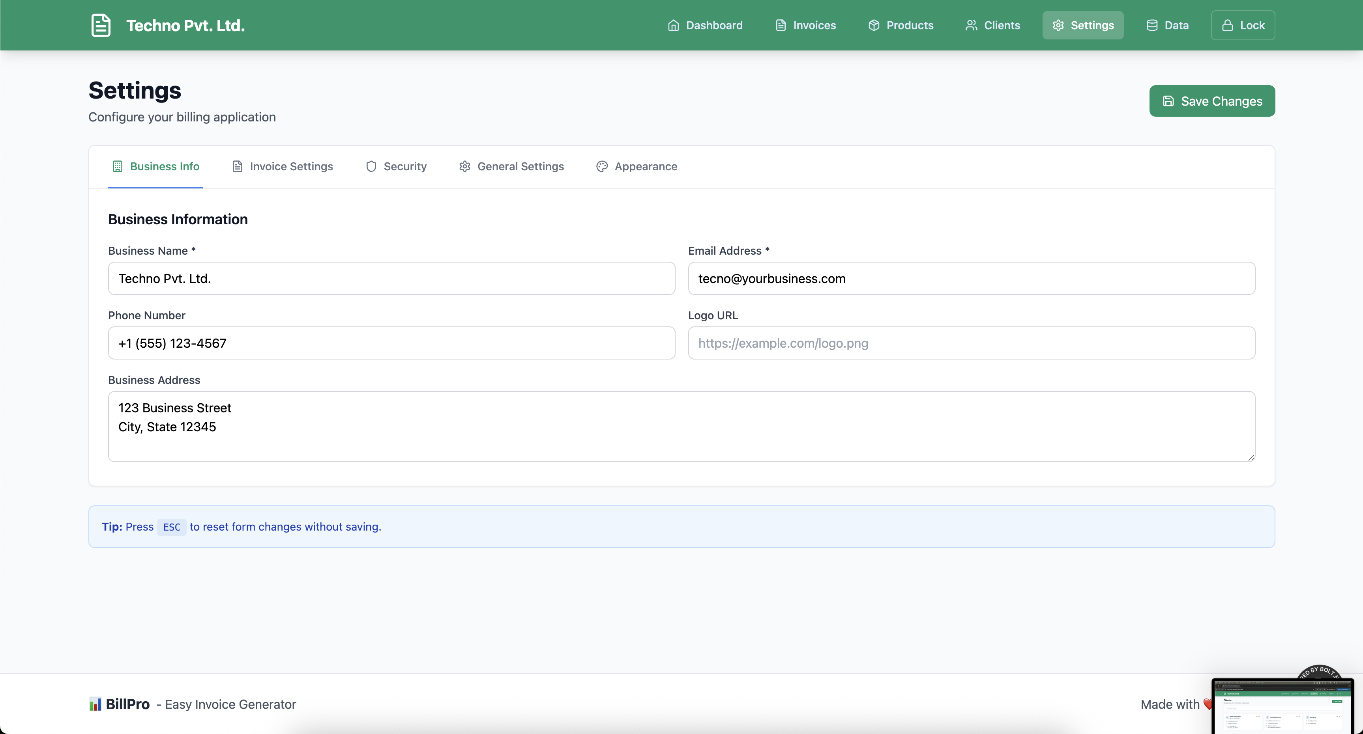
Task: Click the Techno Pvt. Ltd. header title
Action: (185, 25)
